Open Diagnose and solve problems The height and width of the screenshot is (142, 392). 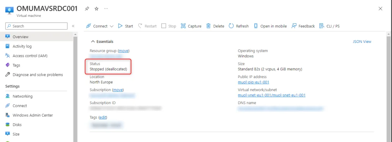coord(36,75)
